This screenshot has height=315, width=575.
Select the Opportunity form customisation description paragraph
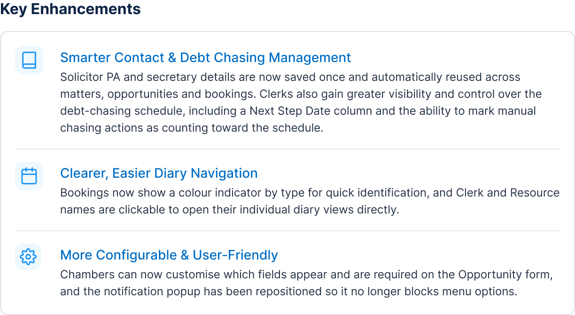click(x=309, y=283)
